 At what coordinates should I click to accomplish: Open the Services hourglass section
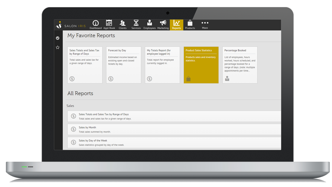tap(136, 25)
